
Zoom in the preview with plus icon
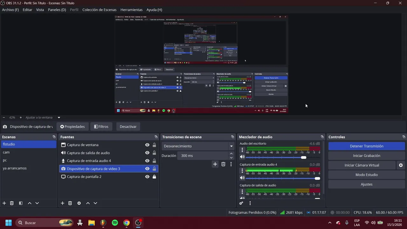[21, 117]
